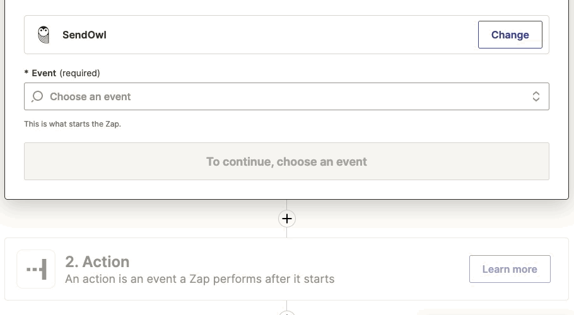Click the connector line below the plus button
Screen dimensions: 574x315
pyautogui.click(x=287, y=232)
